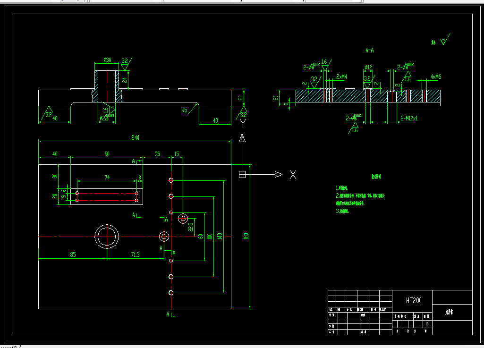484x348 pixels.
Task: Pick the Ø12 diameter callout in section
Action: click(x=368, y=68)
